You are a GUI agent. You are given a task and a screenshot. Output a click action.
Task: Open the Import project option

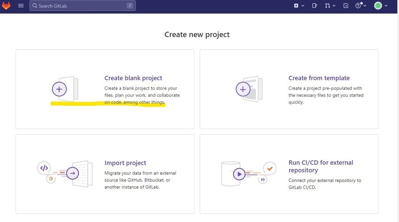click(125, 163)
